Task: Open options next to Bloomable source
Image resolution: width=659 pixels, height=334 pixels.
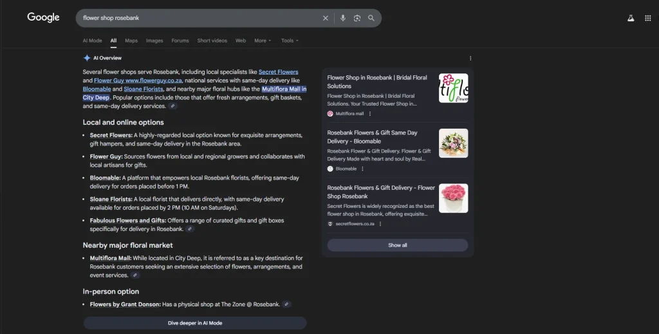Action: click(362, 169)
